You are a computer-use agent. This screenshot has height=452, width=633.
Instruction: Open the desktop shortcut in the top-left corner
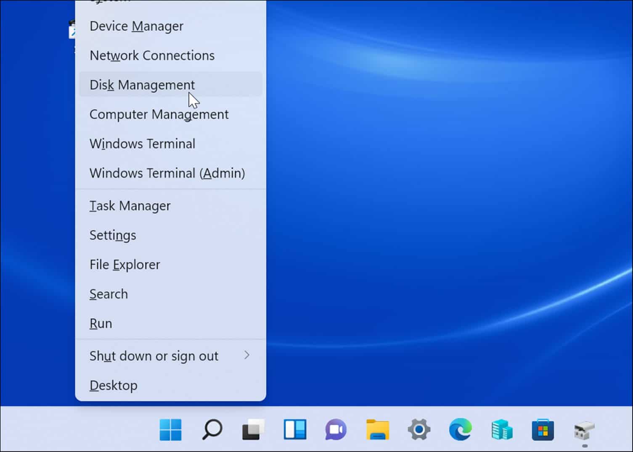pos(73,29)
